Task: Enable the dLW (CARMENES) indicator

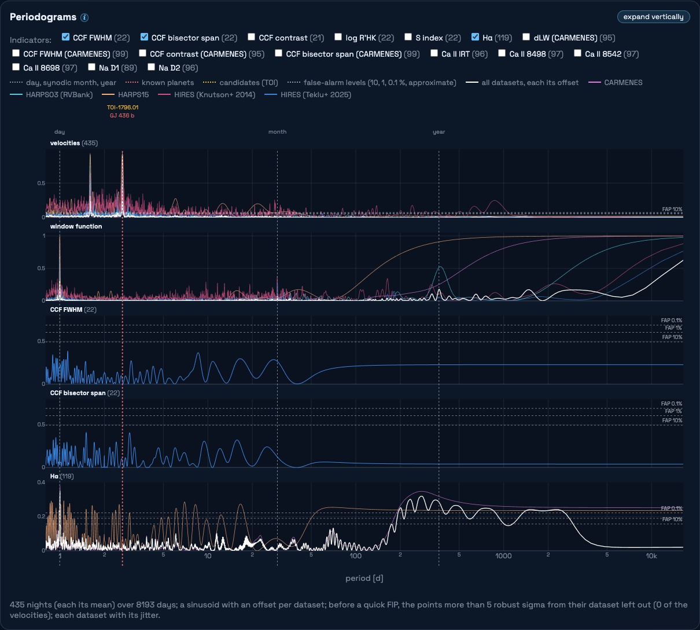Action: 526,37
